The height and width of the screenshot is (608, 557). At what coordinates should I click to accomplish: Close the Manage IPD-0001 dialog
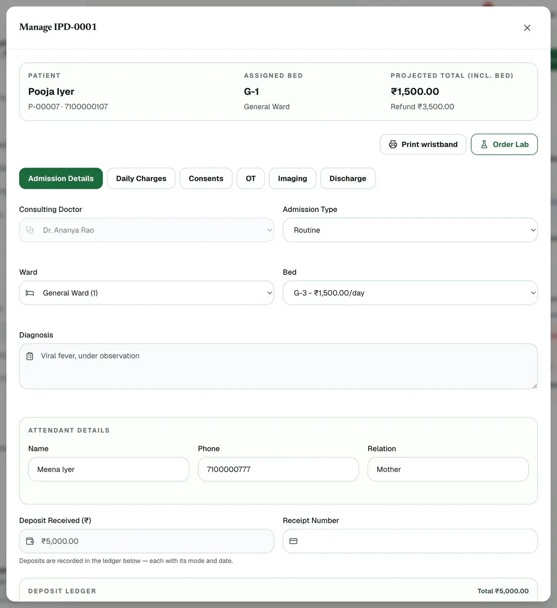(527, 28)
